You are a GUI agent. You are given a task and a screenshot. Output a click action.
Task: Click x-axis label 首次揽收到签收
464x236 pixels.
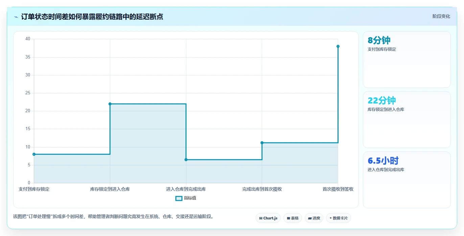click(x=338, y=189)
